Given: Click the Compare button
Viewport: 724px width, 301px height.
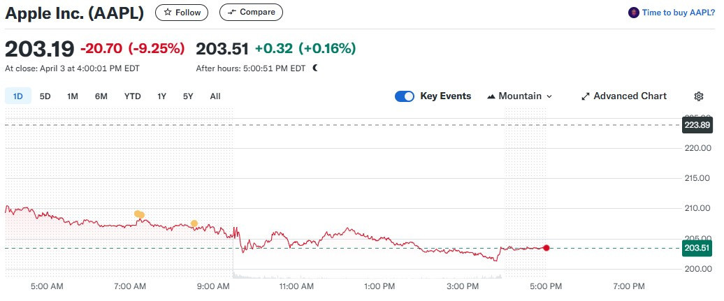Looking at the screenshot, I should pos(251,13).
